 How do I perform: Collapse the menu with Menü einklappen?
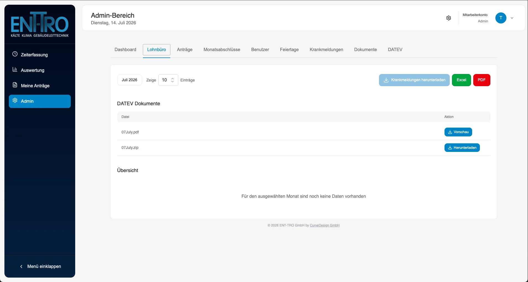40,267
